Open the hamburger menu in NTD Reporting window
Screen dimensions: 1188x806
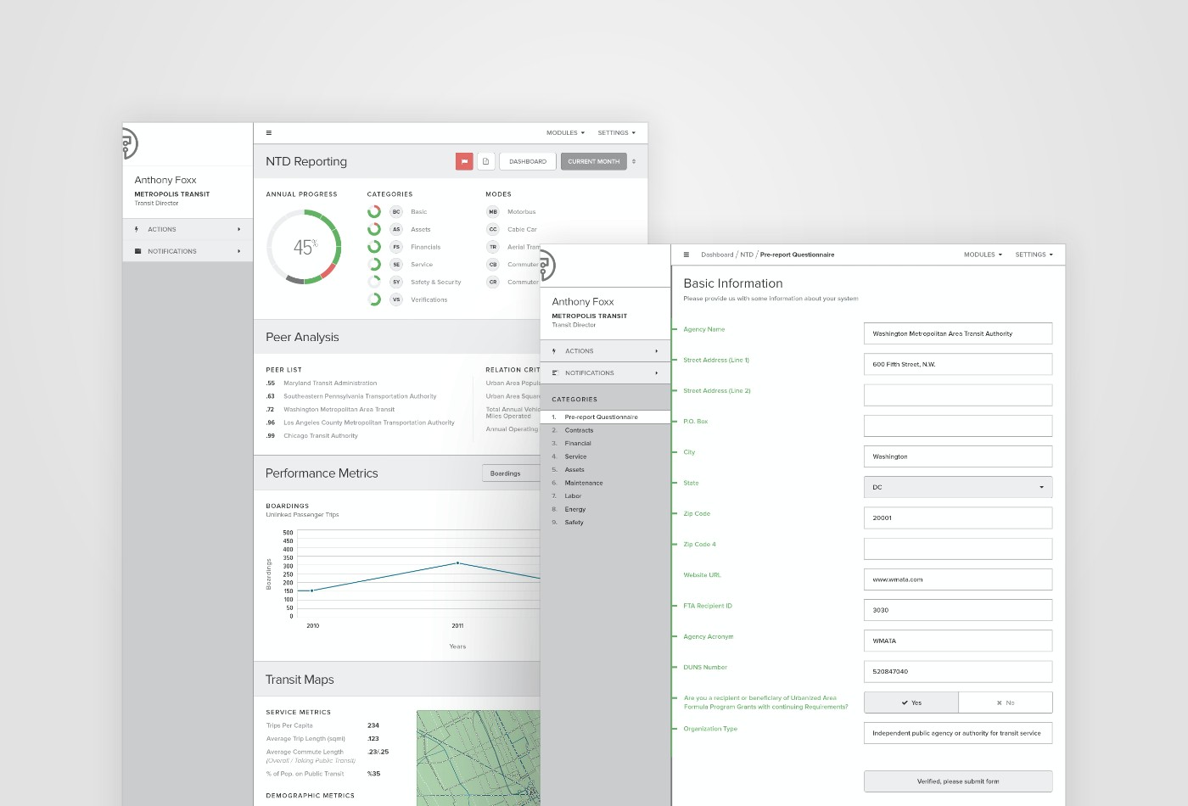pos(269,133)
